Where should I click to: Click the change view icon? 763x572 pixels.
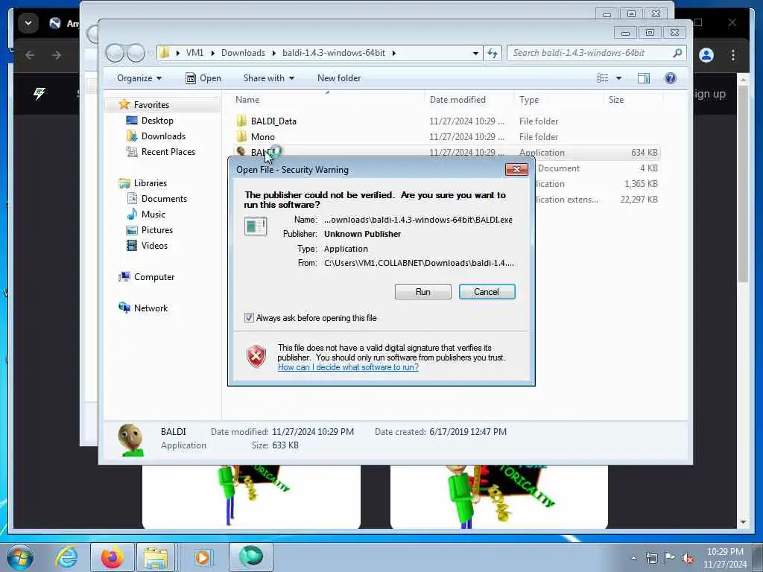tap(602, 78)
